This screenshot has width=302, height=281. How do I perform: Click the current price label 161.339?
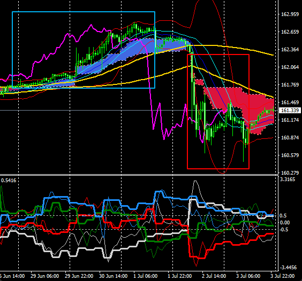(290, 111)
